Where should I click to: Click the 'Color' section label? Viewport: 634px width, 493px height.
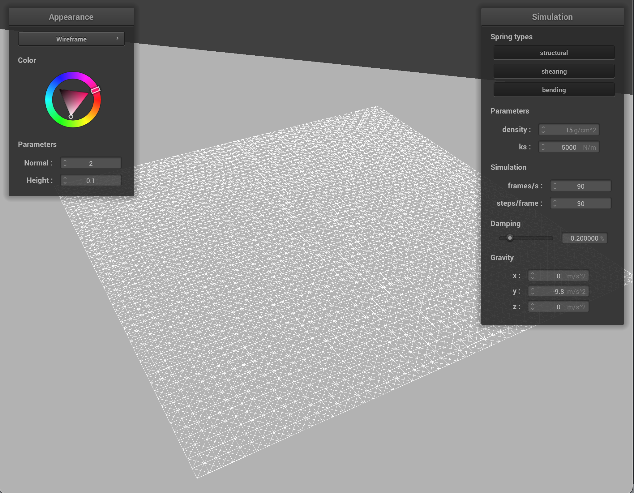(x=27, y=60)
